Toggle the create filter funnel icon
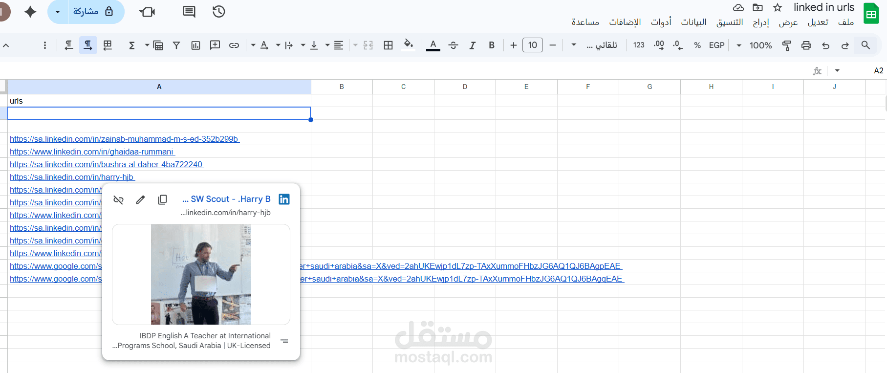This screenshot has width=887, height=373. click(176, 45)
